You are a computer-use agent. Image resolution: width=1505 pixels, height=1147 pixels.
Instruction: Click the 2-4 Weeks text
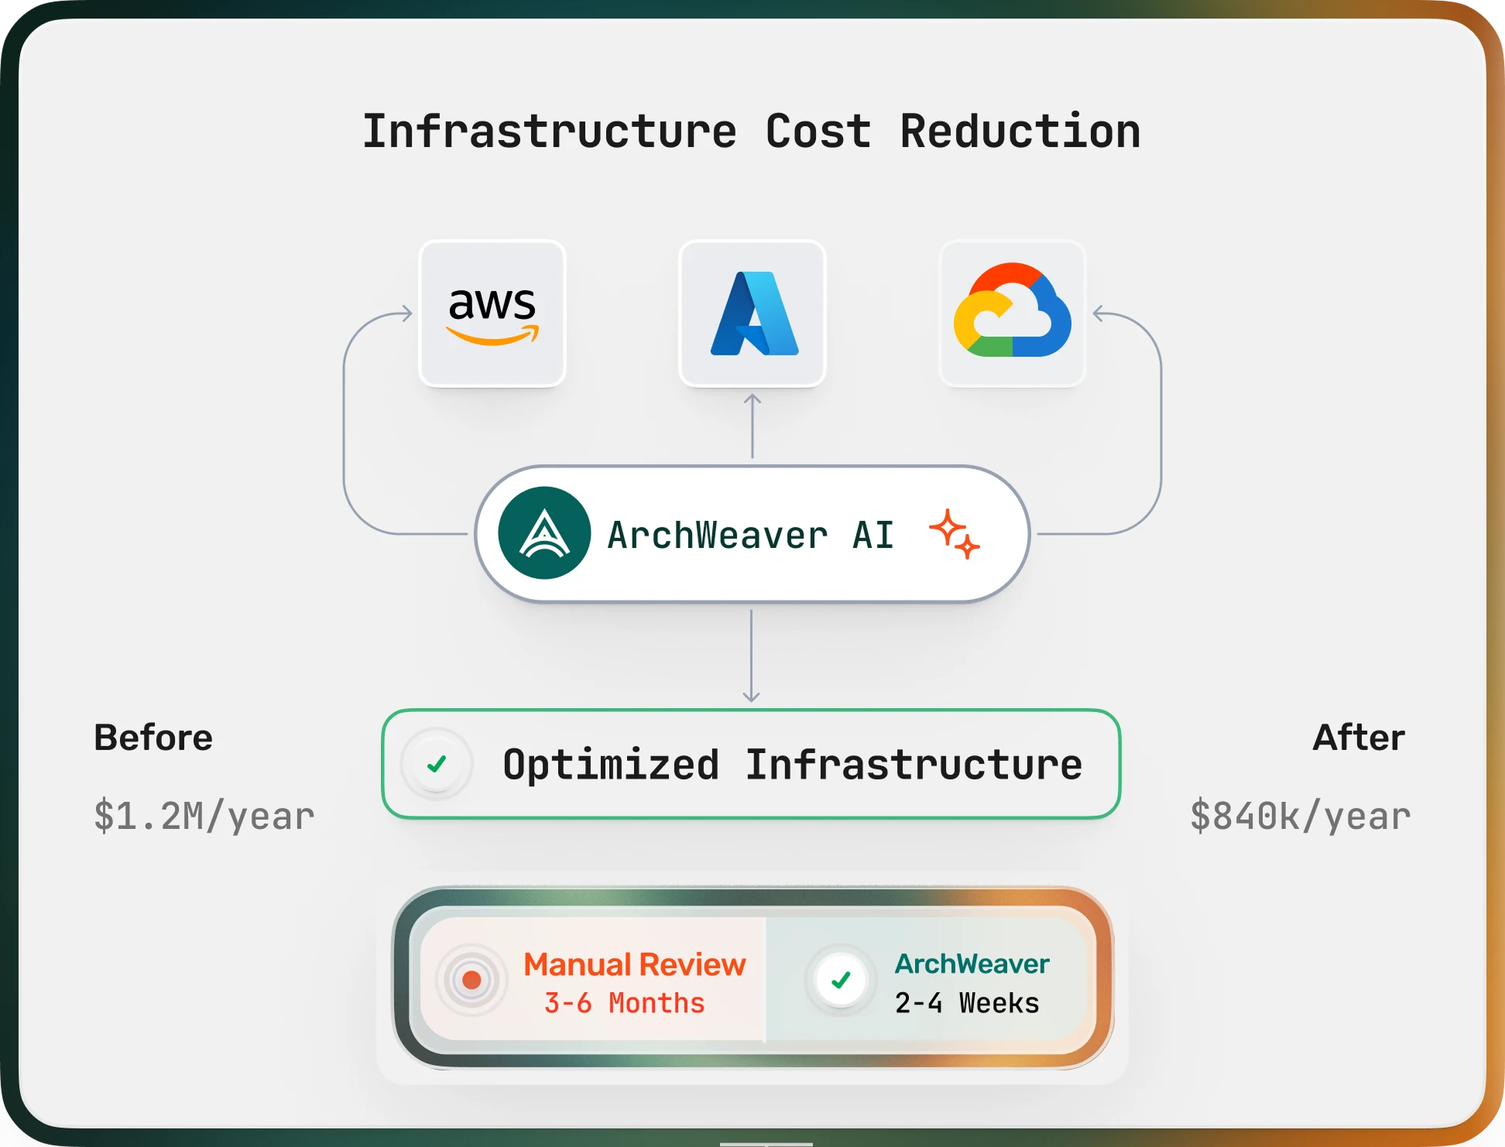pos(967,1003)
